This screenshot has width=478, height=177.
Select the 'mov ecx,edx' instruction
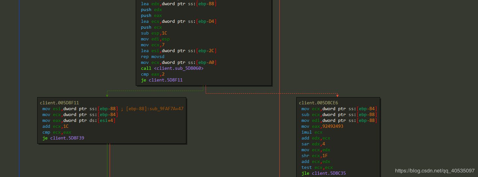tap(316, 150)
